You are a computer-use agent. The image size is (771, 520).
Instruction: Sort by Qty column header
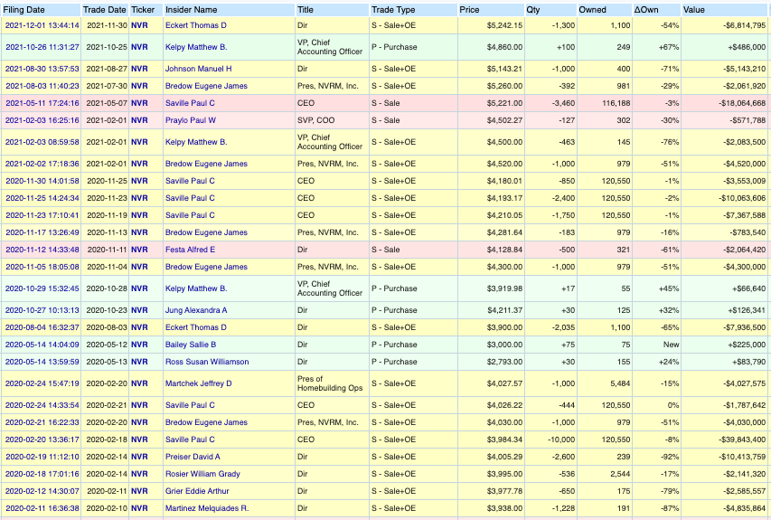pyautogui.click(x=533, y=10)
